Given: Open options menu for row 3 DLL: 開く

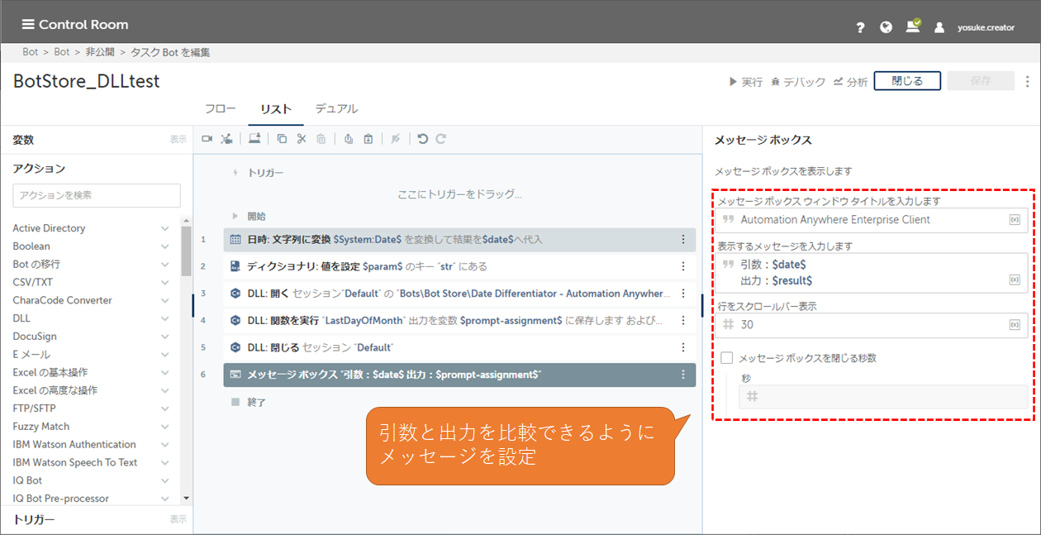Looking at the screenshot, I should (x=683, y=294).
